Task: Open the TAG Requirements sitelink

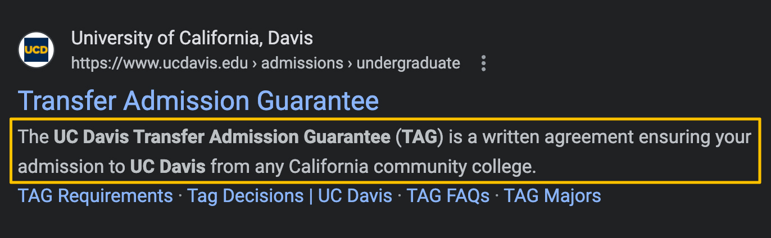Action: pyautogui.click(x=96, y=196)
